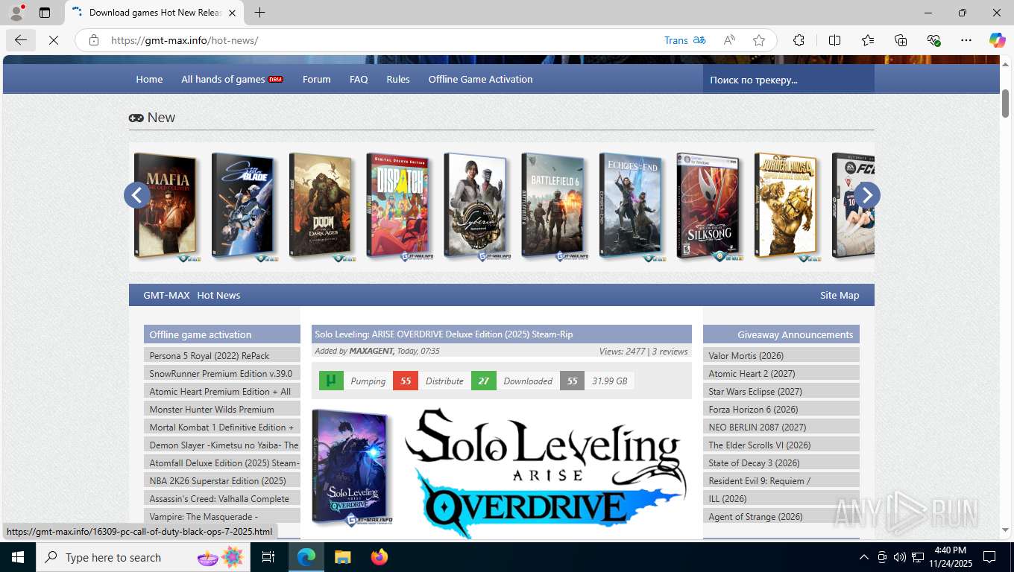Open Edge Settings and more menu
This screenshot has height=572, width=1014.
[966, 40]
